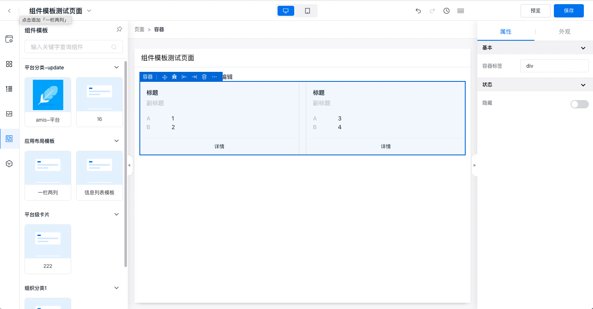Collapse the 基本 section

pyautogui.click(x=583, y=48)
